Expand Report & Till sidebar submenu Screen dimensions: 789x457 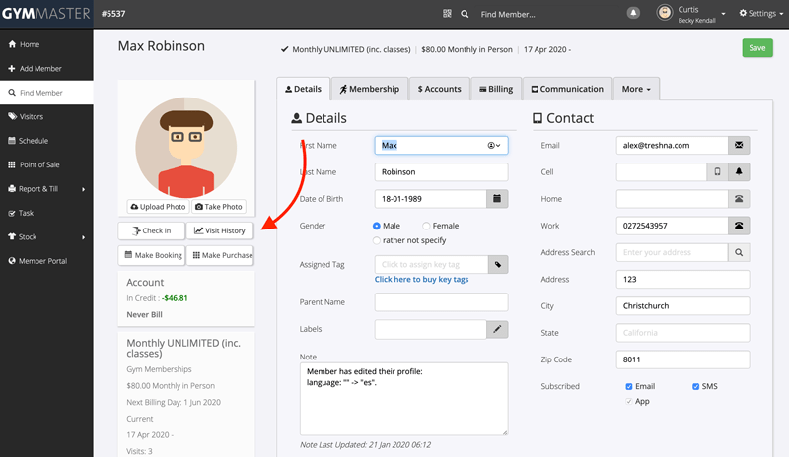pyautogui.click(x=46, y=189)
